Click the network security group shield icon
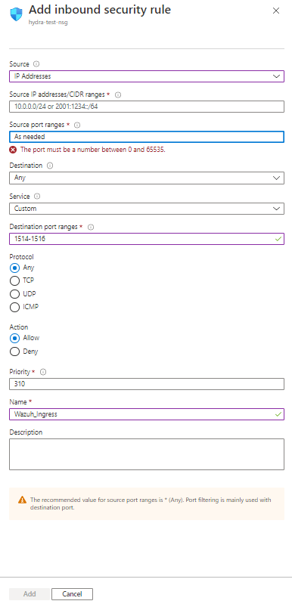The image size is (292, 604). pyautogui.click(x=16, y=14)
